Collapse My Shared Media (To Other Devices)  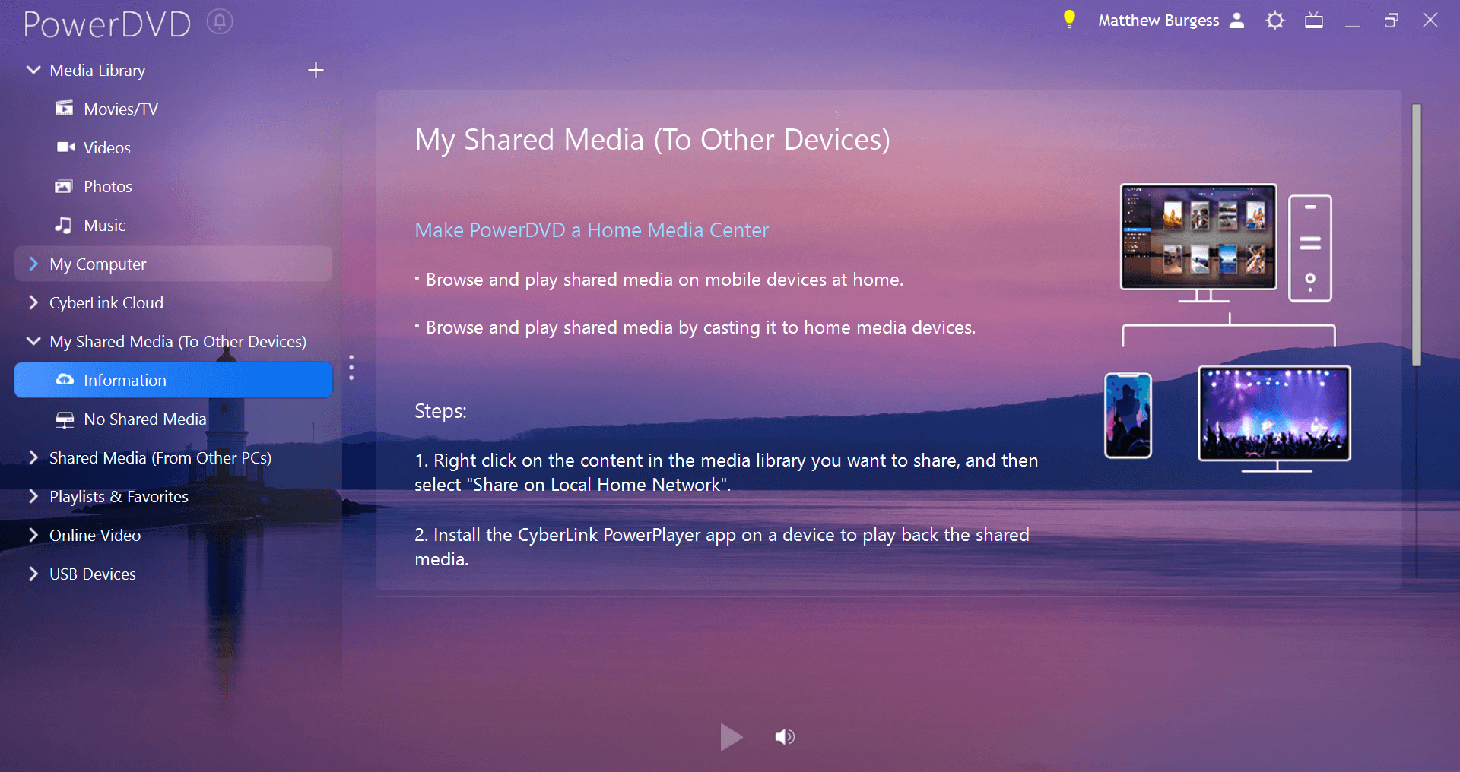[33, 341]
